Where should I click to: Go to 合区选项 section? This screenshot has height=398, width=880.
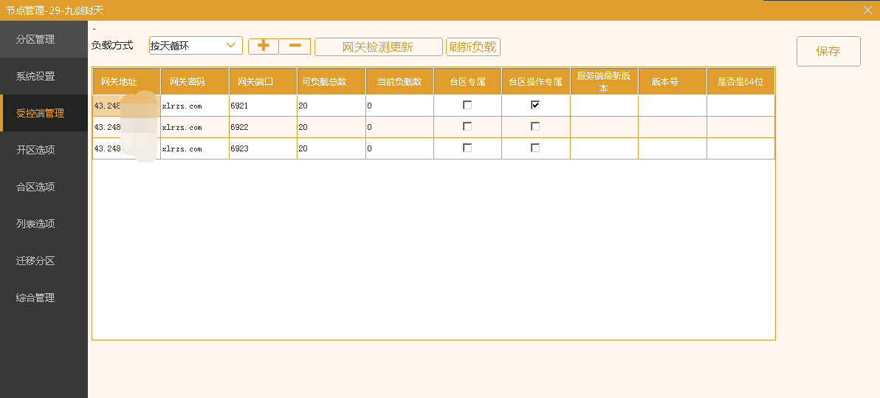pyautogui.click(x=35, y=187)
